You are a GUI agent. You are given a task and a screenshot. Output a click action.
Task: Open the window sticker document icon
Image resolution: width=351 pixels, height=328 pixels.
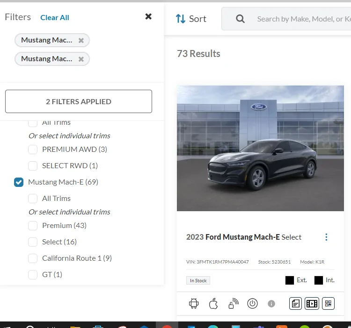pyautogui.click(x=295, y=303)
